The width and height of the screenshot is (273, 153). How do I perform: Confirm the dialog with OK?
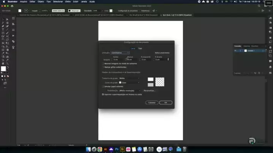[x=165, y=103]
